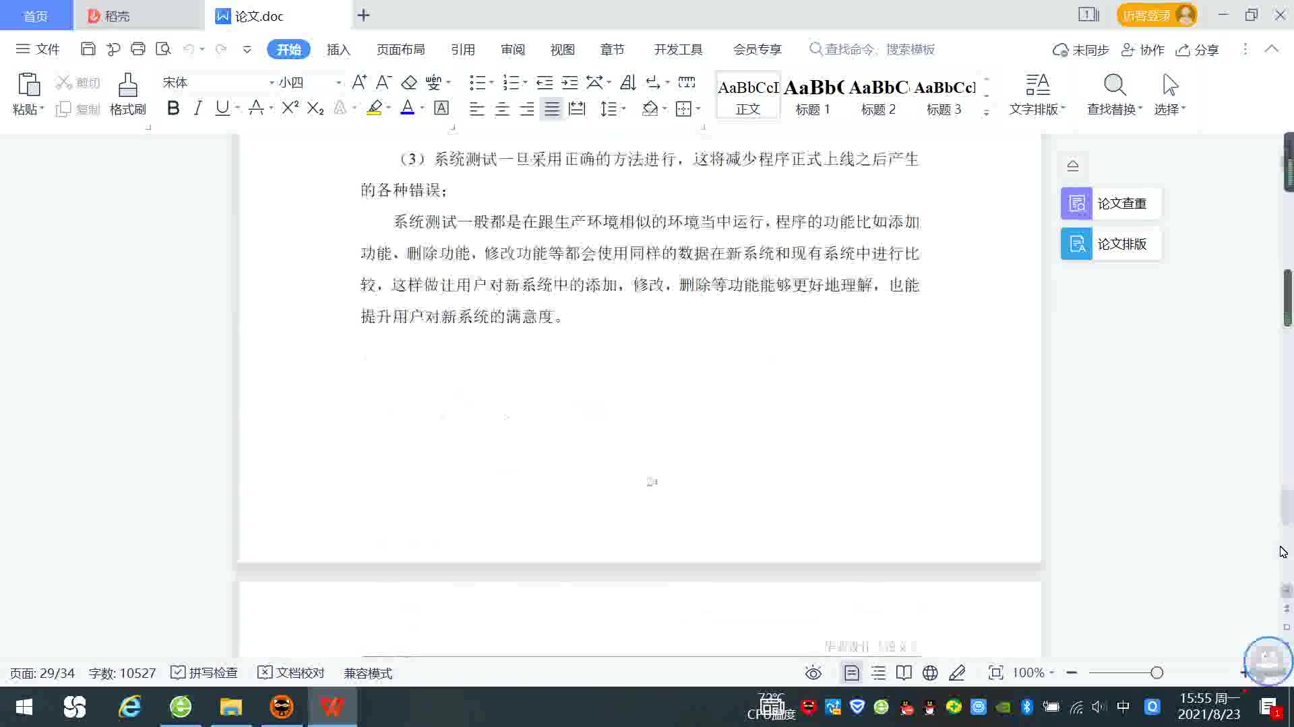The image size is (1294, 727).
Task: Open Internet Explorer from the taskbar
Action: pos(129,707)
